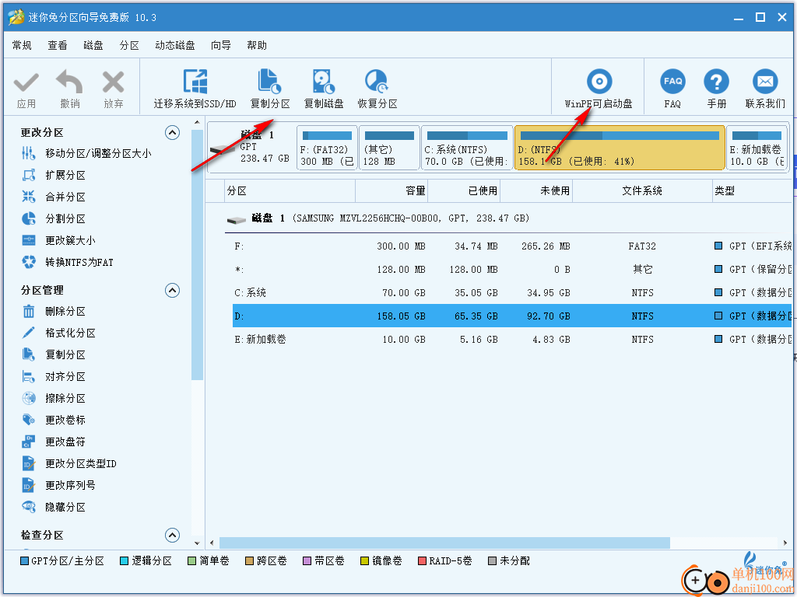Open the FAQ icon
797x597 pixels.
[672, 82]
